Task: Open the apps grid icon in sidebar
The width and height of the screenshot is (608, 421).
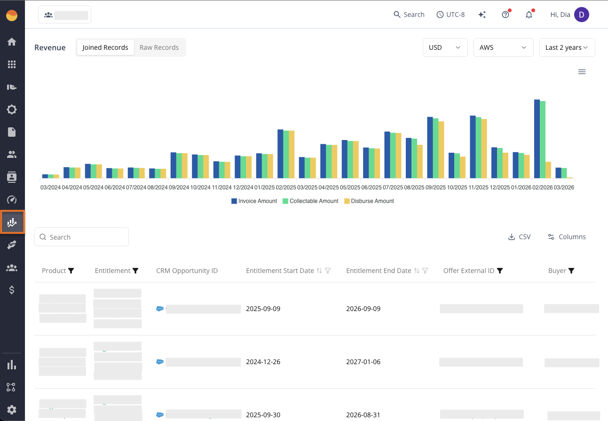Action: pos(12,64)
